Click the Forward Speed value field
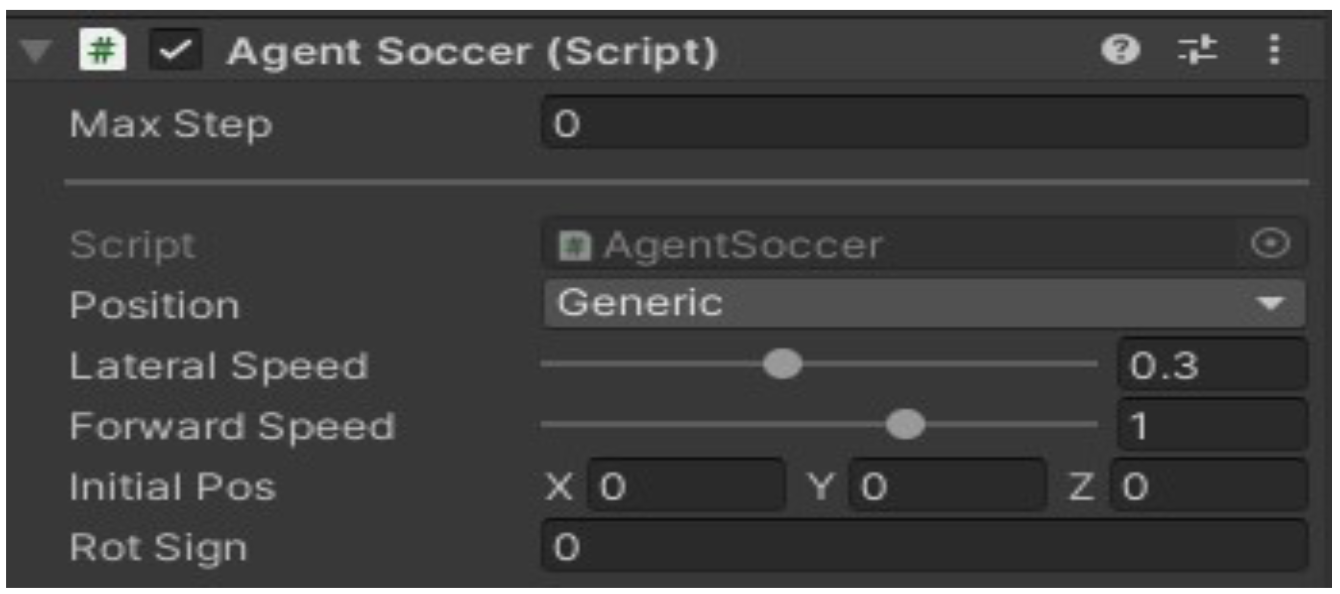Viewport: 1340px width, 594px height. click(1211, 425)
